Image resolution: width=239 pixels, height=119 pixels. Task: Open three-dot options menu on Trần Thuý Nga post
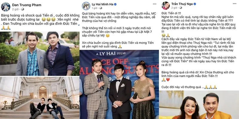[x=235, y=4]
